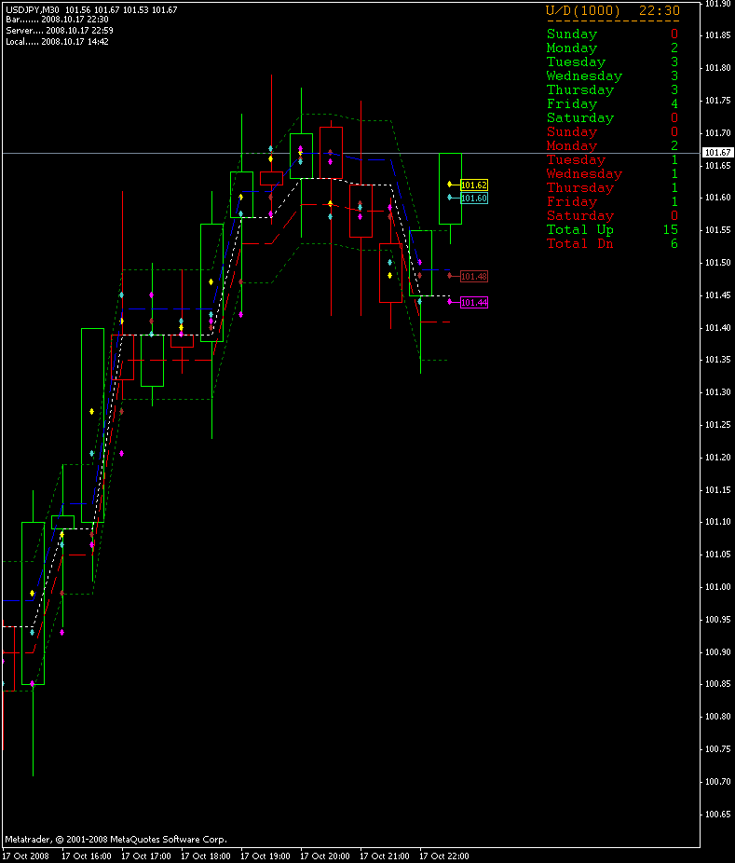Click the red Monday row
The height and width of the screenshot is (863, 735).
pyautogui.click(x=612, y=145)
